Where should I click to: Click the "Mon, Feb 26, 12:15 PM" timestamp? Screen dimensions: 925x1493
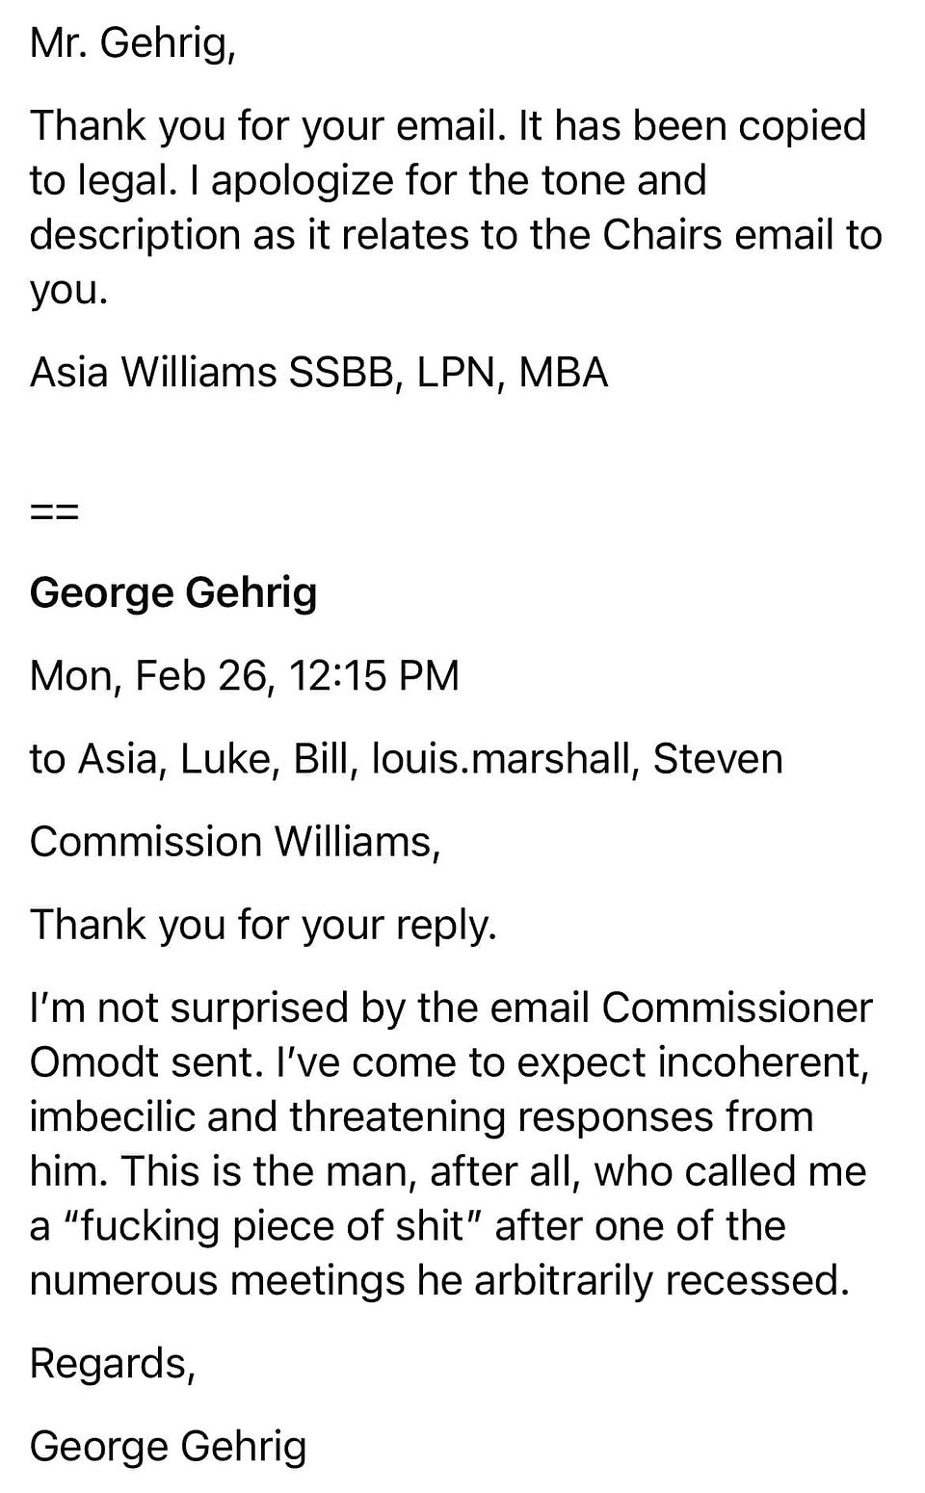(x=245, y=675)
